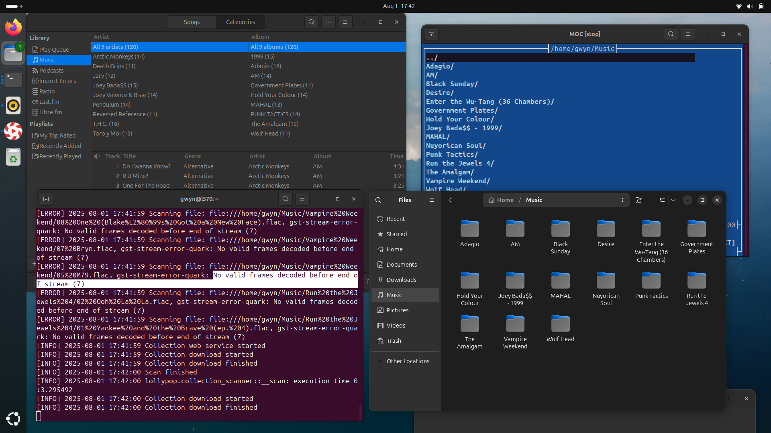Select Libre.fm in the Library sidebar

(x=59, y=112)
